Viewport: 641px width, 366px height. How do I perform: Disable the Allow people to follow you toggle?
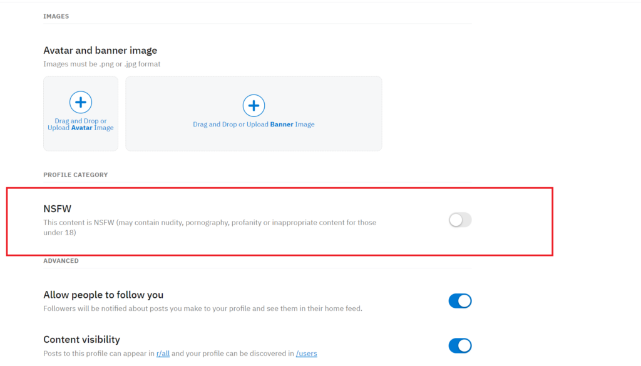[x=459, y=301]
